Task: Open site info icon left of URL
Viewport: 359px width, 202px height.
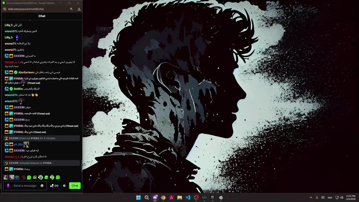Action: (x=4, y=9)
